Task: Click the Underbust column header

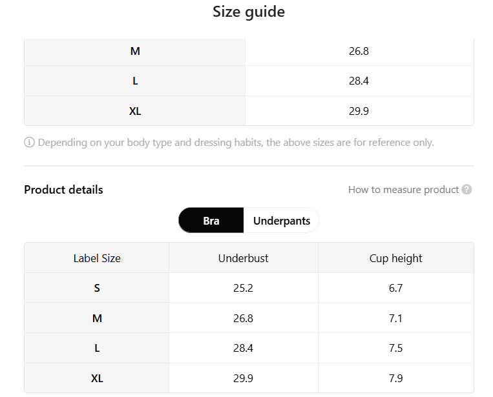Action: 244,258
